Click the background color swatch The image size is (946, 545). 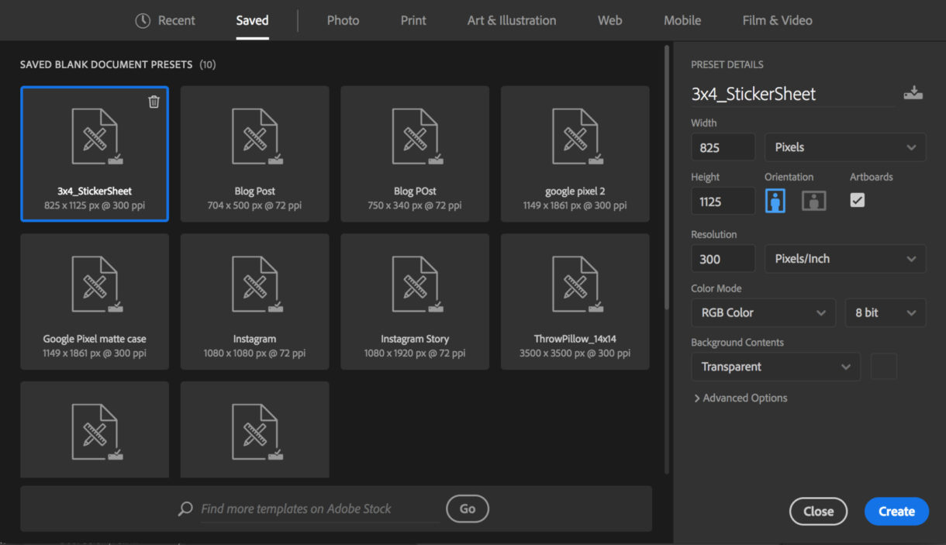click(x=884, y=367)
